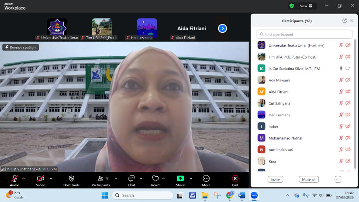Click the green Share screen icon
The height and width of the screenshot is (202, 359).
point(180,179)
